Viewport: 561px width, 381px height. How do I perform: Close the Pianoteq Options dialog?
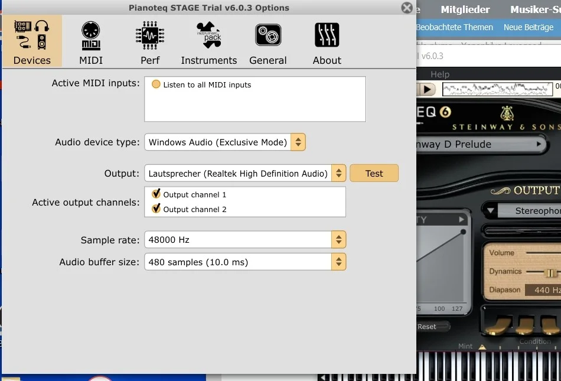[x=407, y=8]
